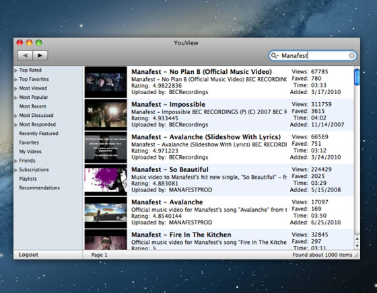377x293 pixels.
Task: Open Playlists in sidebar
Action: pos(28,179)
